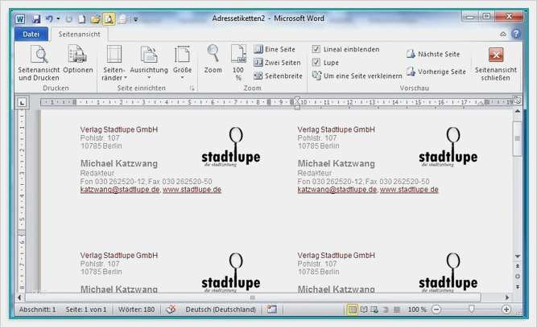Screen dimensions: 537x328
Task: Open the undo history dropdown arrow
Action: (58, 18)
